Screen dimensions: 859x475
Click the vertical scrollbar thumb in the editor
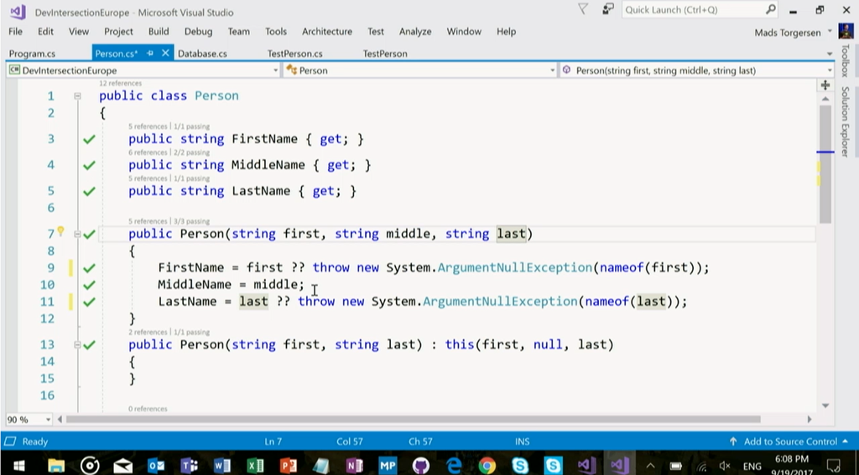825,164
